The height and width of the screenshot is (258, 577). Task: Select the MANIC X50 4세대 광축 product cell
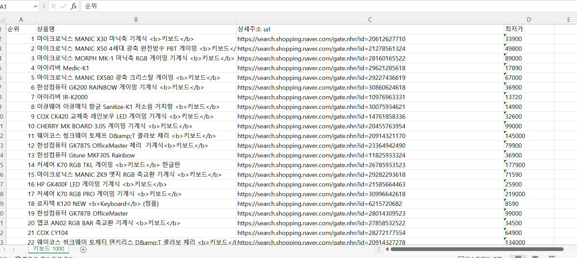[136, 48]
